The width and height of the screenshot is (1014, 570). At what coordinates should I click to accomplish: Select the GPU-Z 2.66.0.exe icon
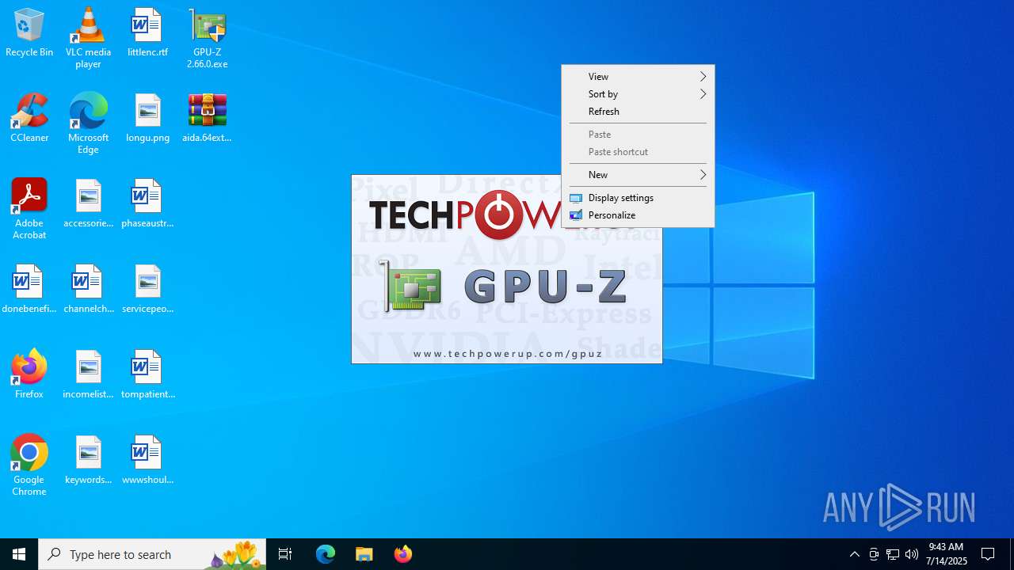click(207, 38)
